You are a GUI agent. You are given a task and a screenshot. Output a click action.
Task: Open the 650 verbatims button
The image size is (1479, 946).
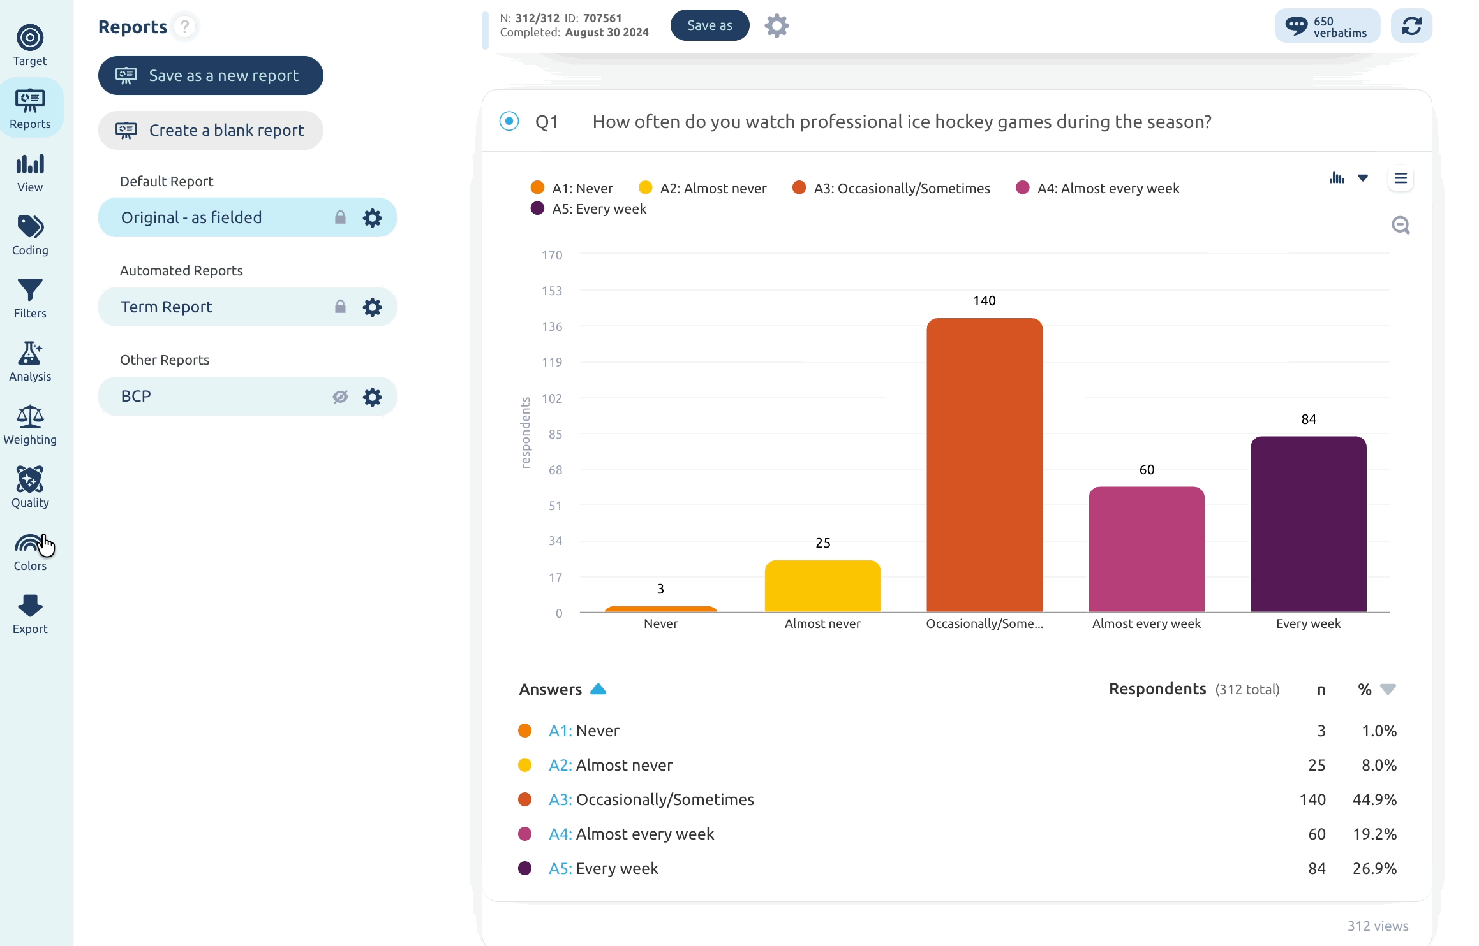(1327, 26)
